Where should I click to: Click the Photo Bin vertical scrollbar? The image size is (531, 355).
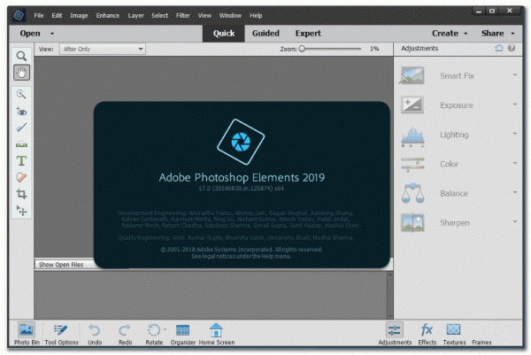(389, 294)
